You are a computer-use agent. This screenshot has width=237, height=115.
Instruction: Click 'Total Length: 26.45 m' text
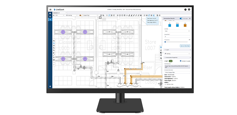point(171,80)
